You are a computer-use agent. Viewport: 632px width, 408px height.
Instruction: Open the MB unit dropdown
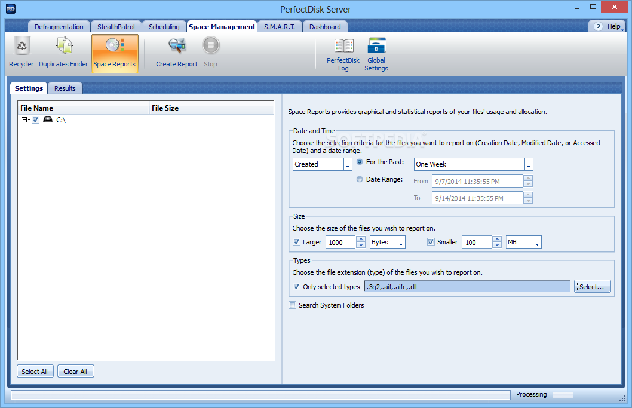537,243
